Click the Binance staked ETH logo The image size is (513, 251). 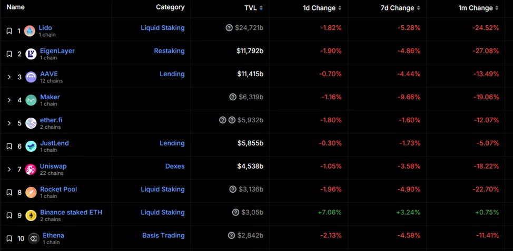coord(31,216)
